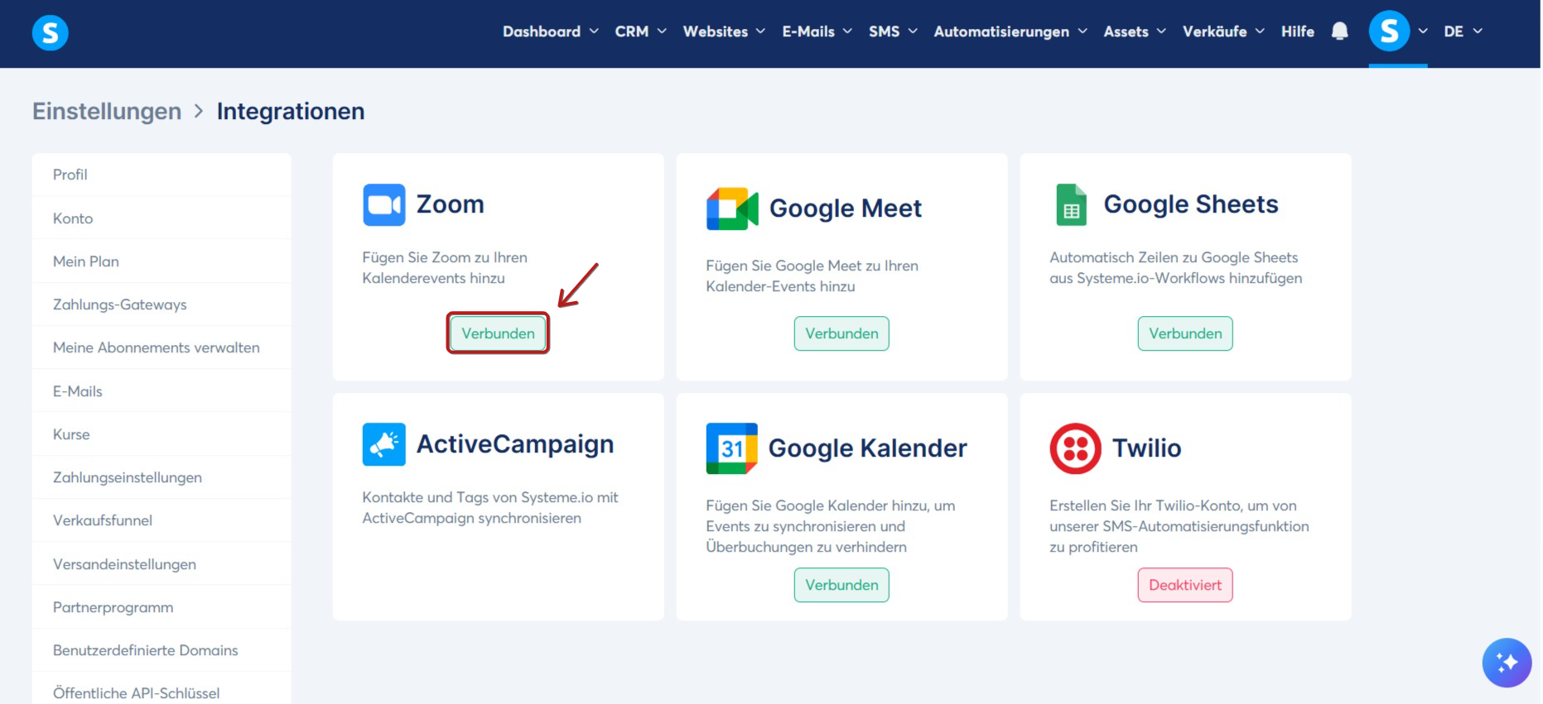
Task: Open Zahlungseinstellungen sidebar item
Action: tap(162, 477)
